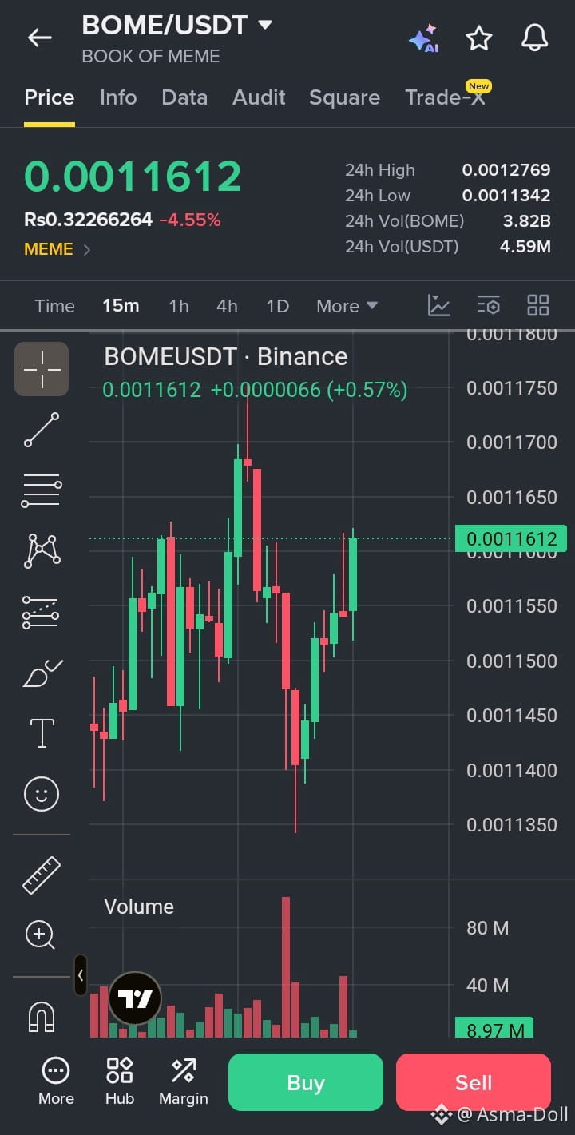Select the brush drawing tool
Viewport: 575px width, 1135px height.
point(42,673)
